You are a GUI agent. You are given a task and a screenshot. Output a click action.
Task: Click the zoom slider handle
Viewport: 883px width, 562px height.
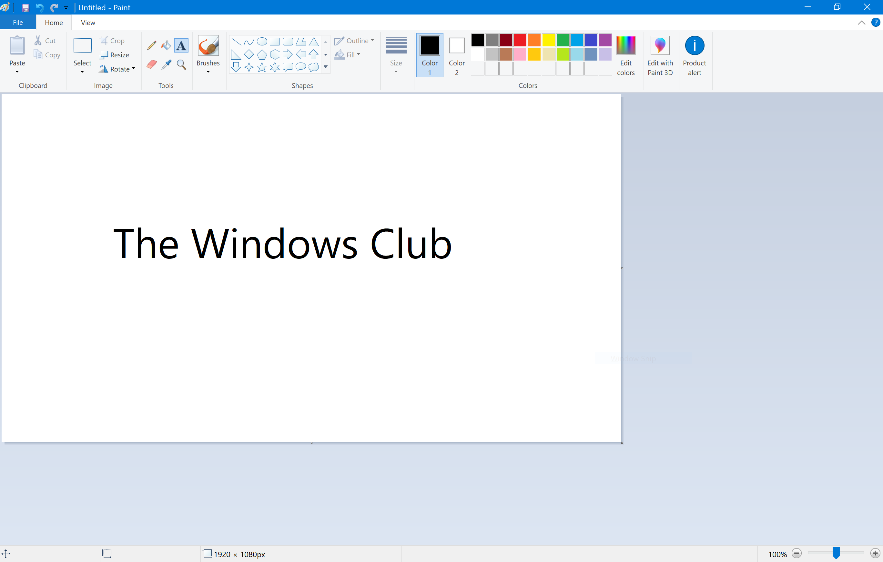(x=836, y=553)
